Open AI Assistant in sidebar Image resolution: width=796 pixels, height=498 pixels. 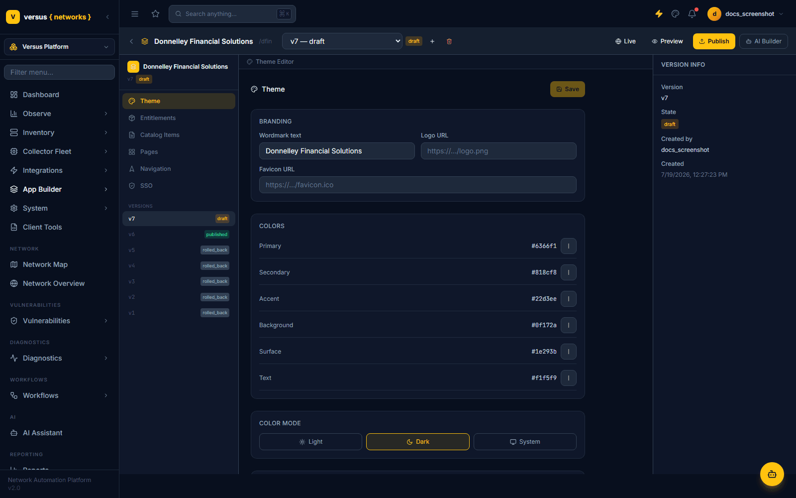coord(59,433)
